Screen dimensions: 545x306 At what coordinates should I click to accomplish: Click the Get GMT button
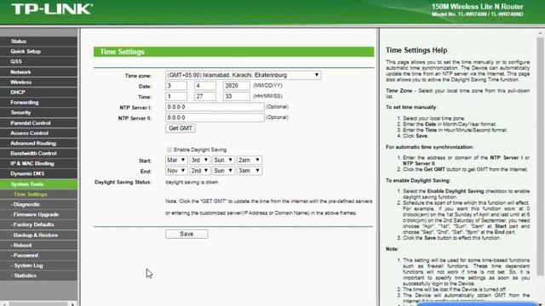click(181, 128)
